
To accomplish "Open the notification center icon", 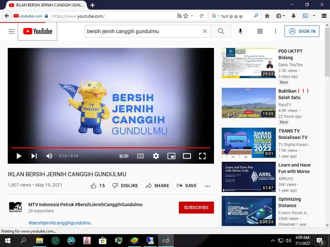I will click(x=320, y=241).
